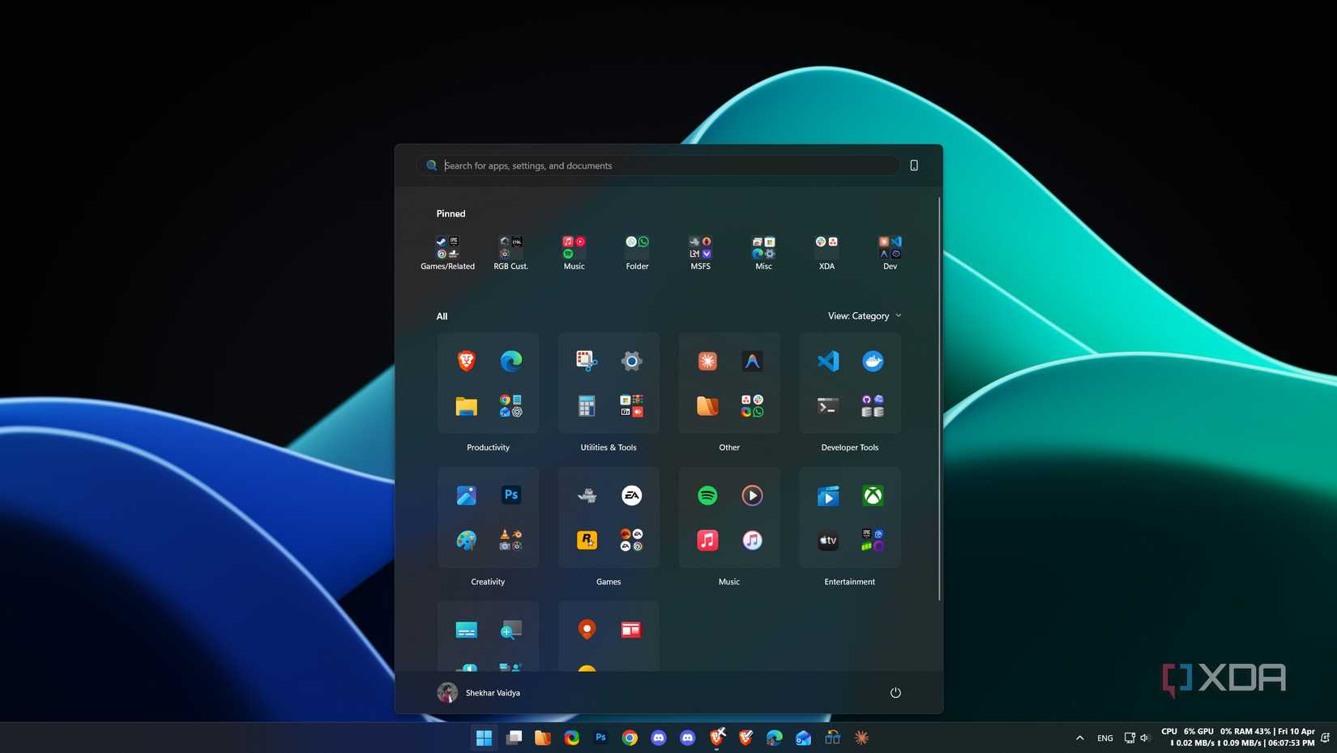
Task: Click the Shekhar Vaidya account name
Action: tap(493, 692)
